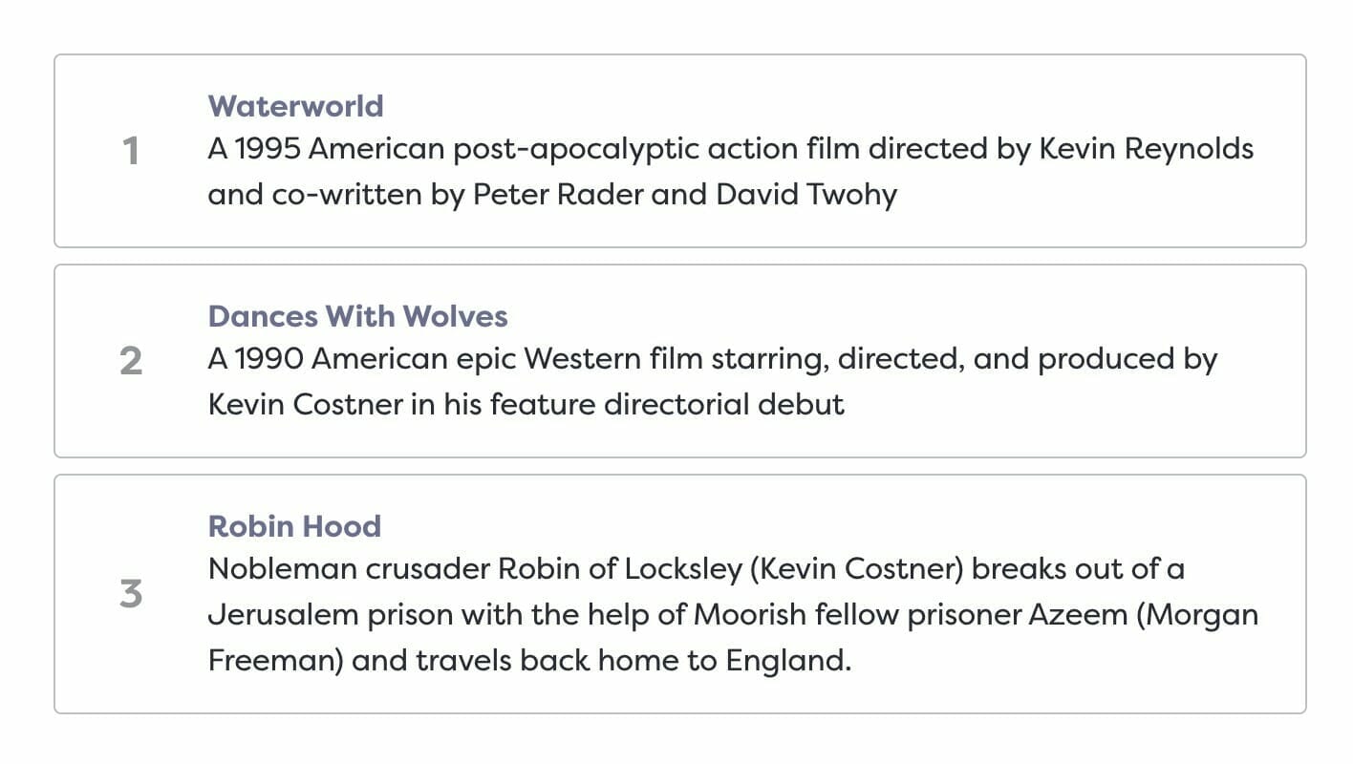Click the 'Nobleman crusader Robin of Locksley' line
The width and height of the screenshot is (1353, 764).
tap(697, 570)
